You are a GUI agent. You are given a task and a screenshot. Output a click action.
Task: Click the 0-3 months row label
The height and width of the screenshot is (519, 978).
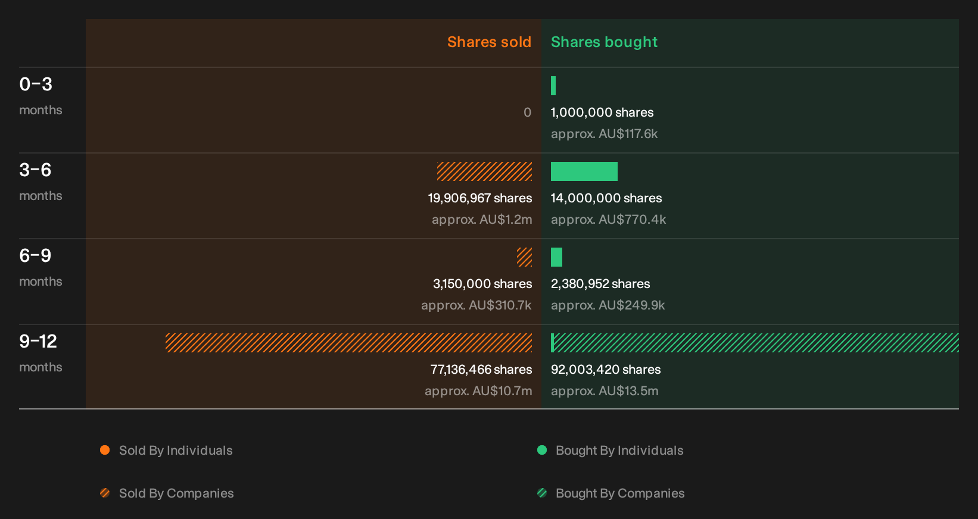coord(41,95)
